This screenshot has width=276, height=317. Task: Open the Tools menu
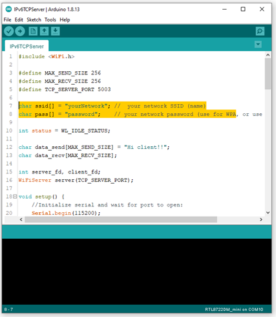click(x=50, y=20)
